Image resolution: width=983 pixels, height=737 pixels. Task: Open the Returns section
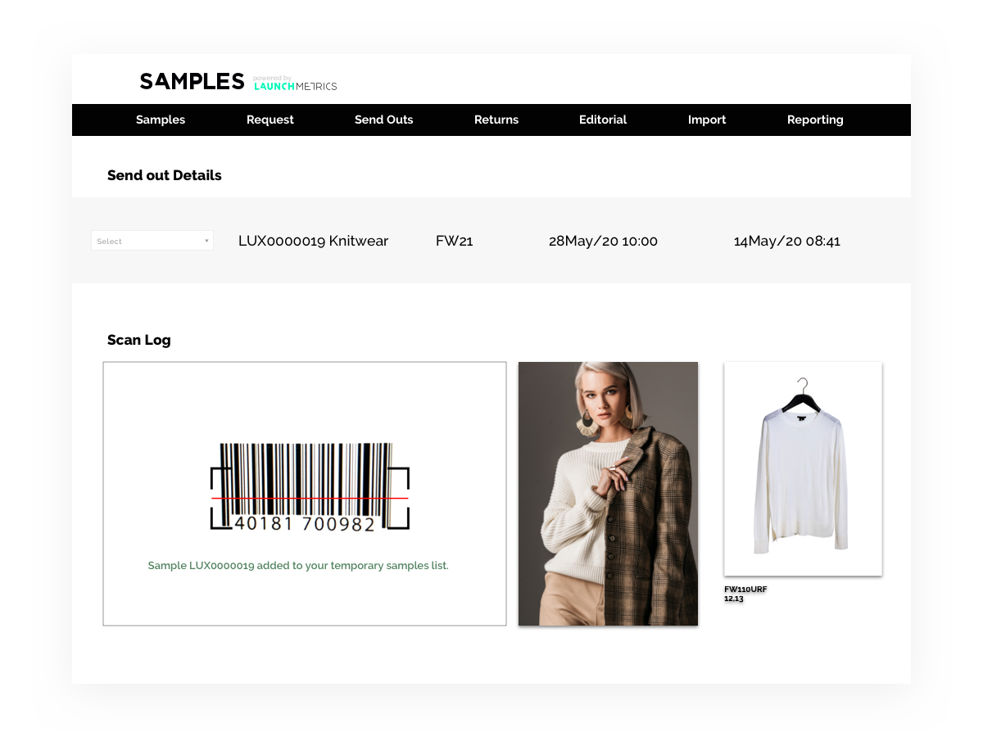(496, 120)
